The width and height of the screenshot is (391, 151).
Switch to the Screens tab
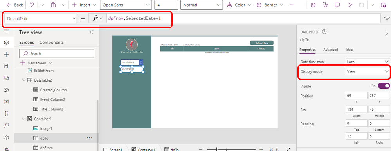pyautogui.click(x=27, y=42)
